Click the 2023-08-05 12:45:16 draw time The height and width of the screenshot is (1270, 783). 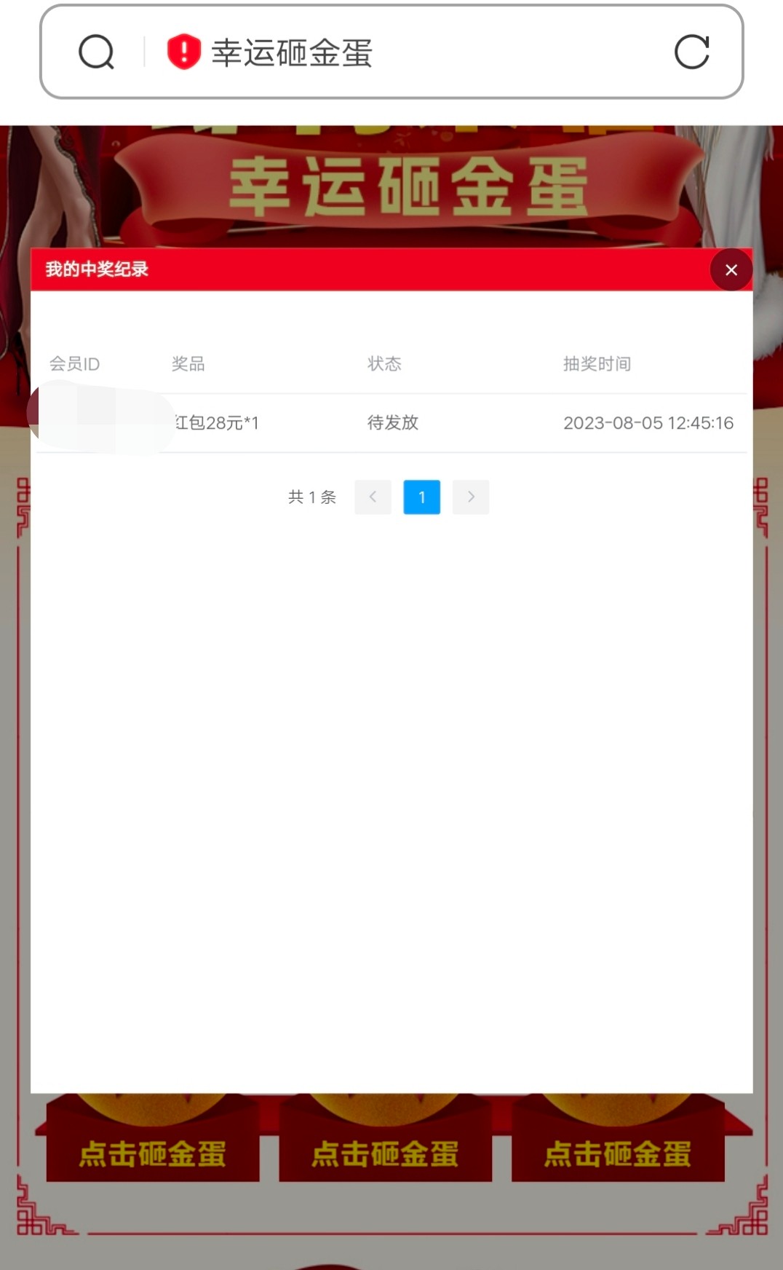(x=648, y=423)
